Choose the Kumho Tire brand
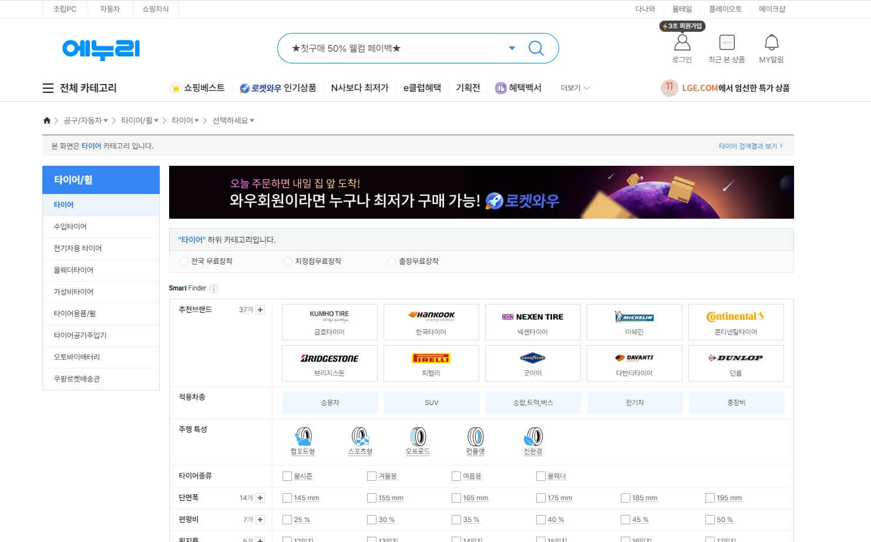This screenshot has height=542, width=871. click(329, 322)
